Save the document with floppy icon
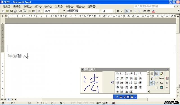Image resolution: width=180 pixels, height=105 pixels. tap(11, 11)
